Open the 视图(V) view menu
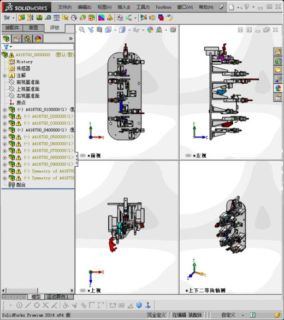This screenshot has width=284, height=320. pos(104,7)
